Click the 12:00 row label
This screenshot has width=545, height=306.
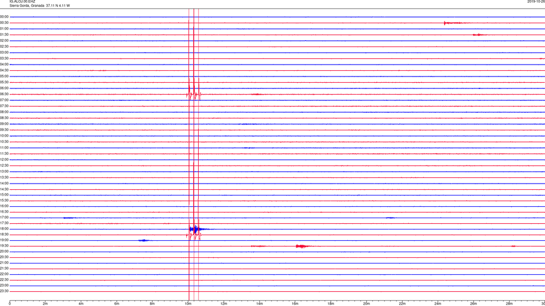tap(4, 160)
